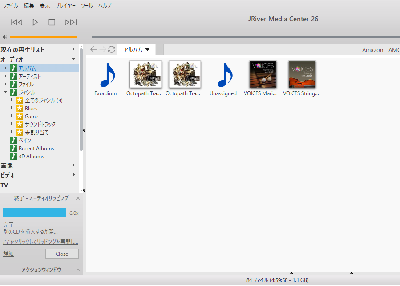Viewport: 400px width, 286px height.
Task: Start playback with the Play button
Action: click(35, 22)
